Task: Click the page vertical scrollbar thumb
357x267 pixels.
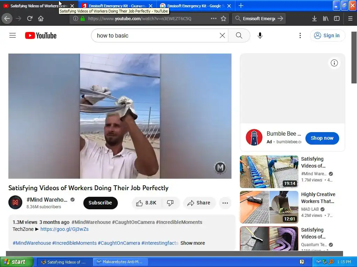Action: pyautogui.click(x=354, y=57)
